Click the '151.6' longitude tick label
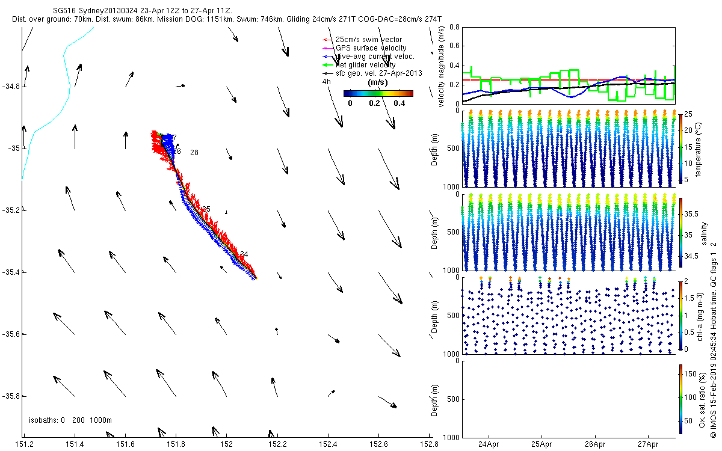Viewport: 722px width, 451px height. [x=125, y=445]
